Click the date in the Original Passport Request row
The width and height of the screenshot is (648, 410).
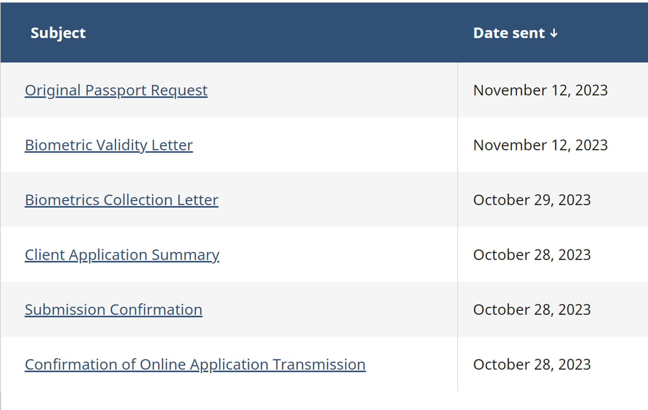coord(540,90)
